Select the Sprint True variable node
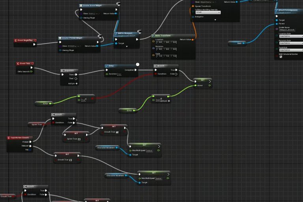Viewport: 303px width, 202px height. point(37,124)
